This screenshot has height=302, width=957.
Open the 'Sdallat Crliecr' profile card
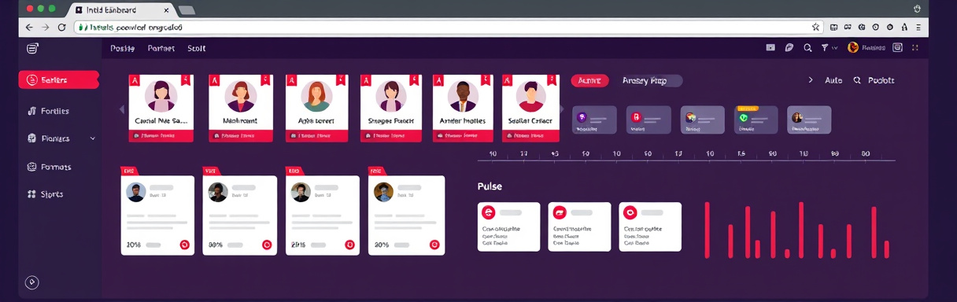click(x=530, y=109)
